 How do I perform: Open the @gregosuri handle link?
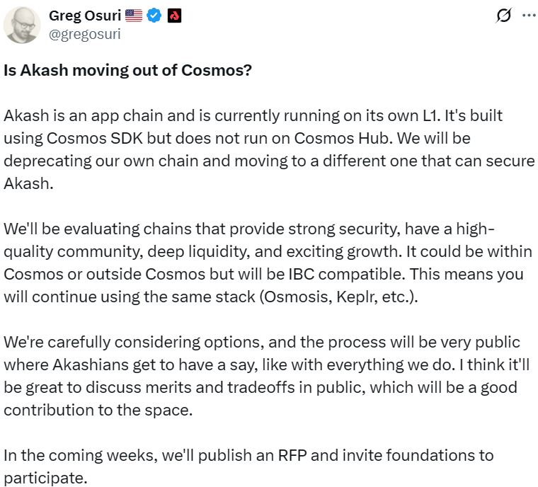tap(84, 33)
